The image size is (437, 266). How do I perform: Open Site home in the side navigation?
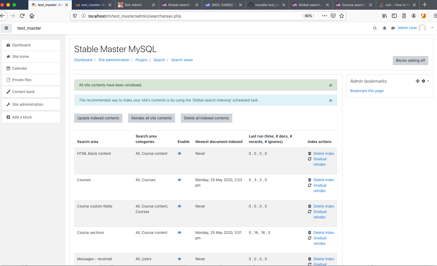point(31,57)
